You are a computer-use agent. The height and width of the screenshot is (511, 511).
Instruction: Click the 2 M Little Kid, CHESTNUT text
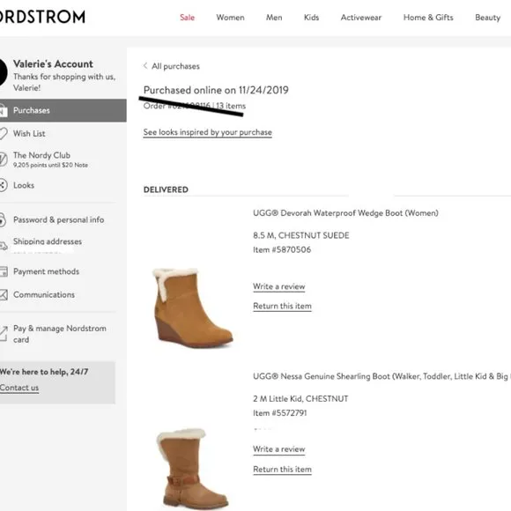pyautogui.click(x=300, y=398)
